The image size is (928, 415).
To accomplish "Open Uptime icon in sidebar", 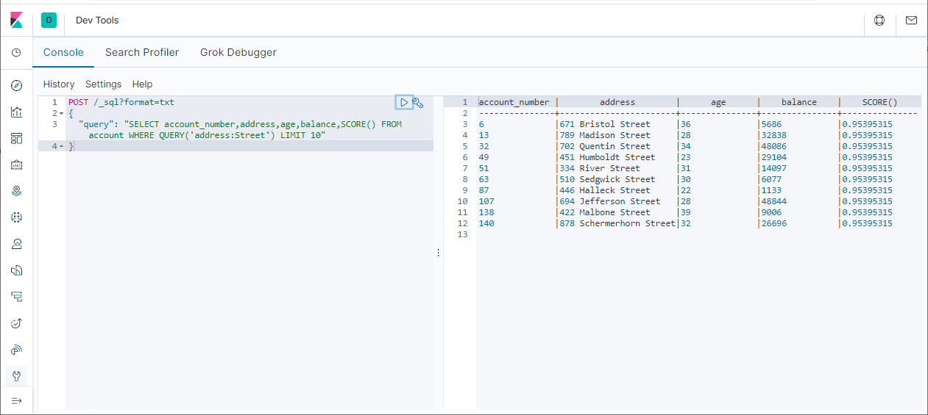I will point(16,324).
